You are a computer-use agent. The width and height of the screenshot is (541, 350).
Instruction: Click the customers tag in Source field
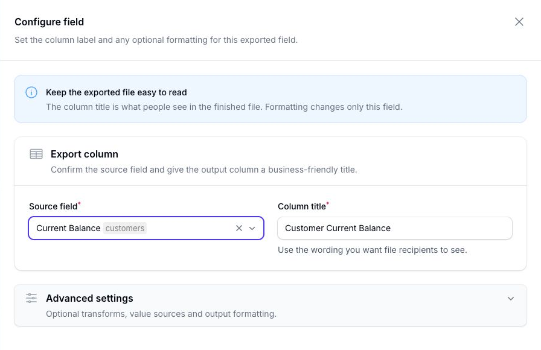pos(125,228)
